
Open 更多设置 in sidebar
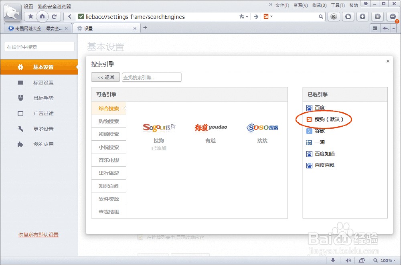pyautogui.click(x=39, y=129)
